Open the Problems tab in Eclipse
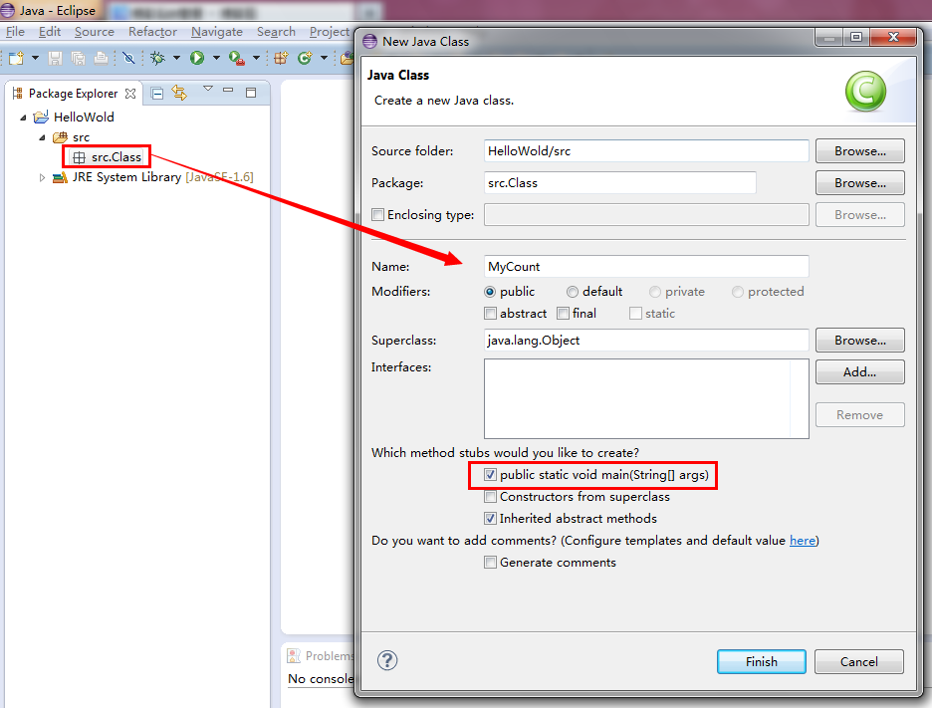The width and height of the screenshot is (932, 708). [x=321, y=655]
